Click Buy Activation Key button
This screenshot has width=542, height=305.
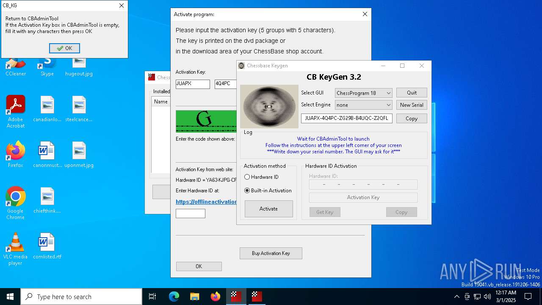pos(271,253)
